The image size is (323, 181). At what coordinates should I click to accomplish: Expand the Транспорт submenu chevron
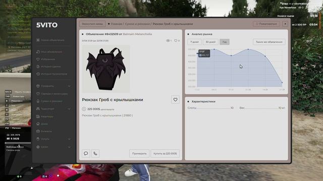[x=69, y=109]
